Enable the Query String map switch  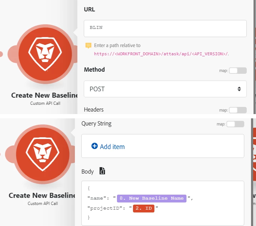point(235,124)
